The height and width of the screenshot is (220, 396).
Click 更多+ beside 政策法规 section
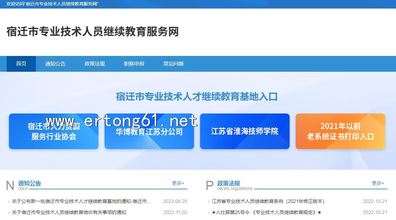click(378, 183)
